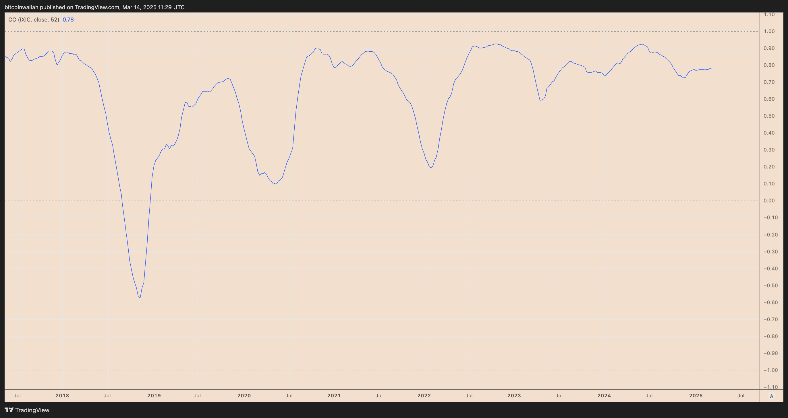The image size is (788, 418).
Task: Click the 0.50 price axis label
Action: pos(769,116)
